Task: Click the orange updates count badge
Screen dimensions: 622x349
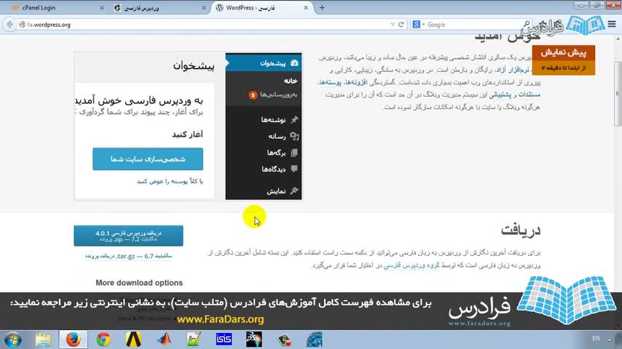Action: click(253, 95)
